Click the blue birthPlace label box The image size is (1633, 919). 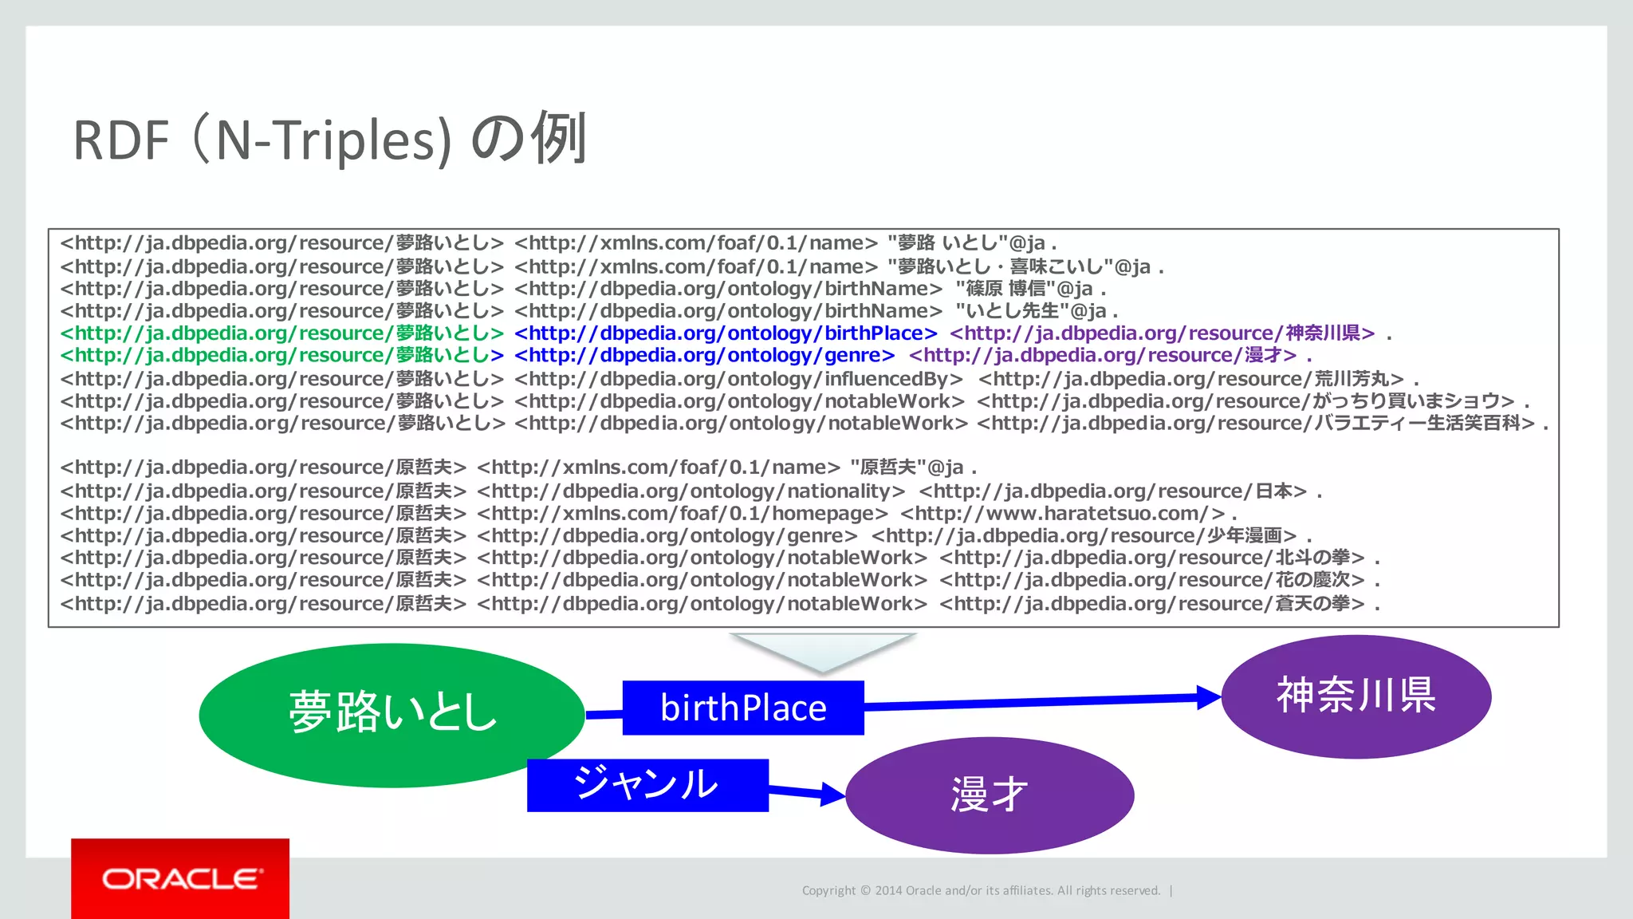(742, 708)
